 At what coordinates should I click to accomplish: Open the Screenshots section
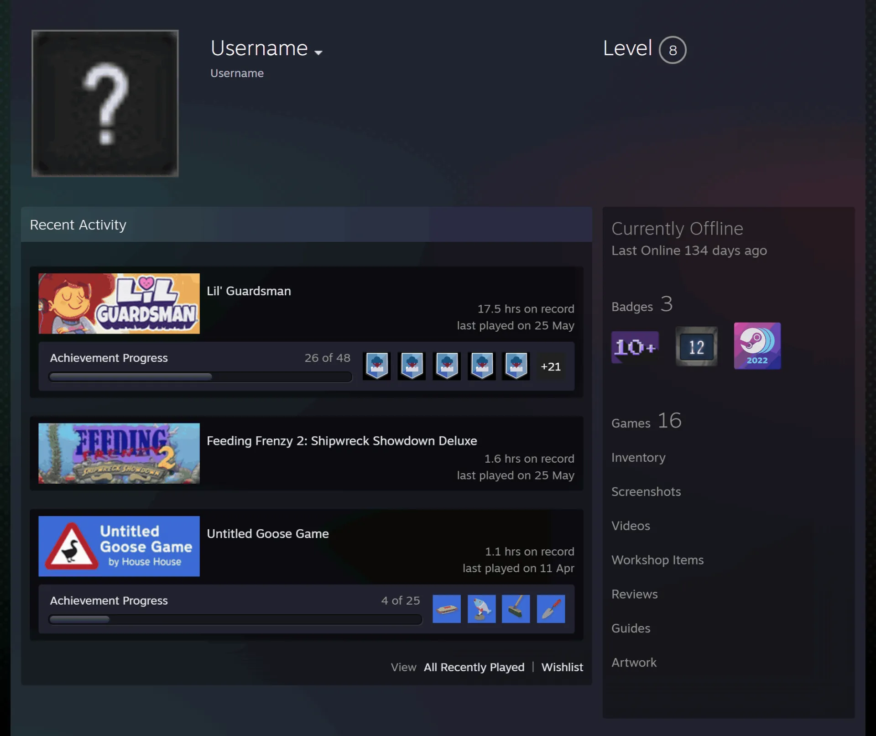pyautogui.click(x=646, y=491)
